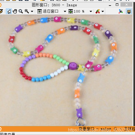Viewport: 135px width, 135px height.
Task: Toggle the light bulb tooltip button
Action: [x=129, y=11]
